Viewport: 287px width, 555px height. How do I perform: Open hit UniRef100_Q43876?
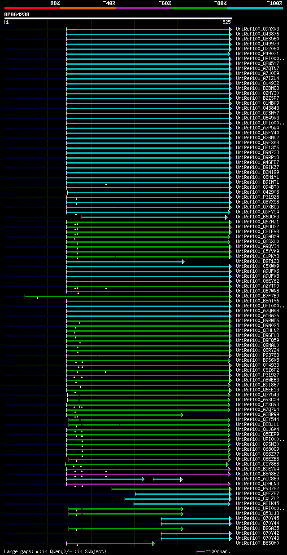pos(257,34)
